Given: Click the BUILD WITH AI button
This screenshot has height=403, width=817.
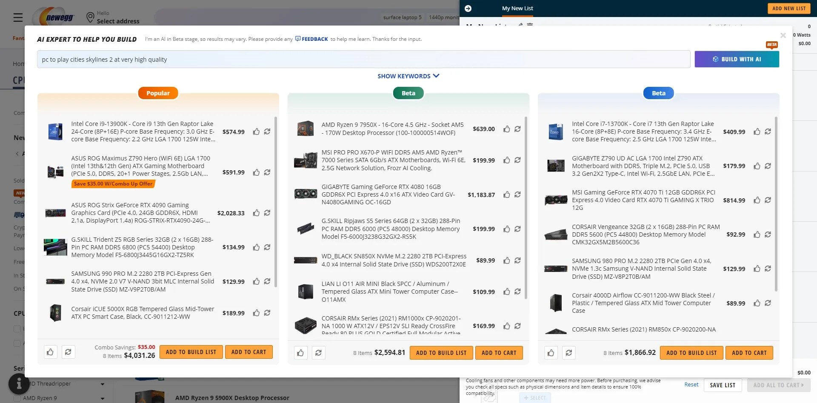Looking at the screenshot, I should [x=737, y=59].
